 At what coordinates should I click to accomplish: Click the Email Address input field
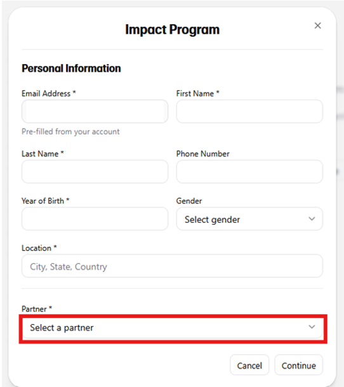95,111
